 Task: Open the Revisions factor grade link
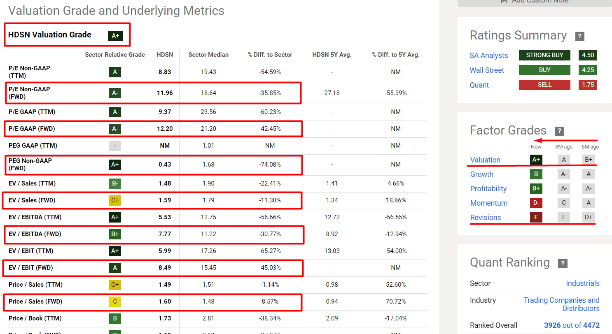(x=486, y=218)
